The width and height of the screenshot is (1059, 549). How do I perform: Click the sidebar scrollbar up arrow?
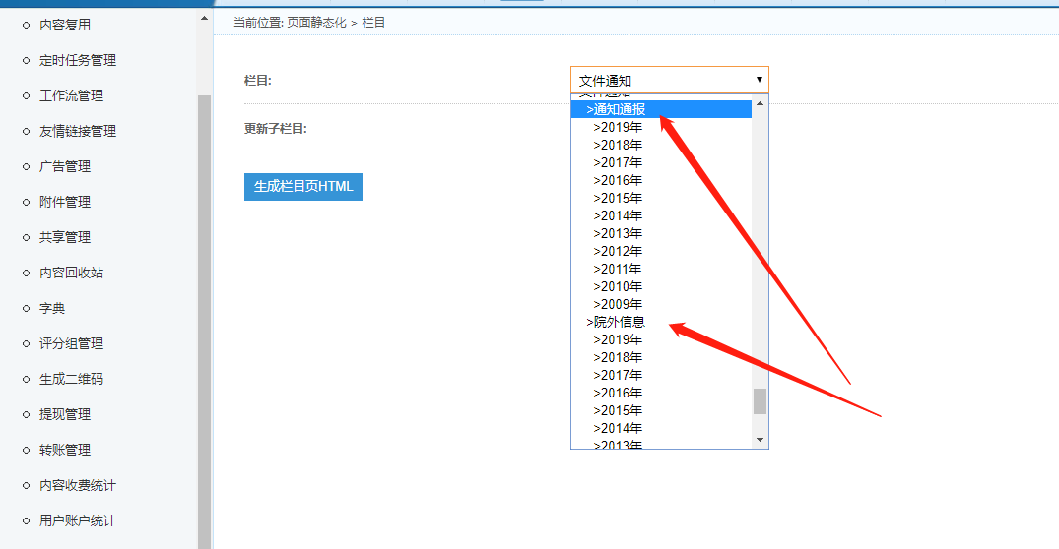tap(205, 19)
